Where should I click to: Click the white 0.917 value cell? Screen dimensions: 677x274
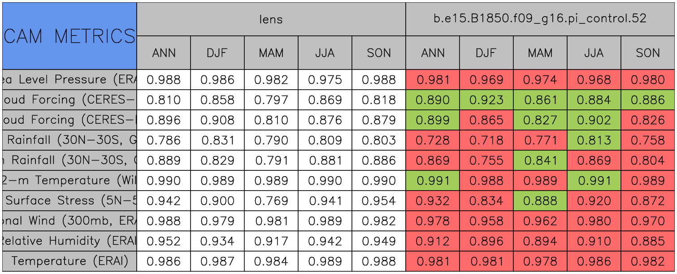coord(271,241)
